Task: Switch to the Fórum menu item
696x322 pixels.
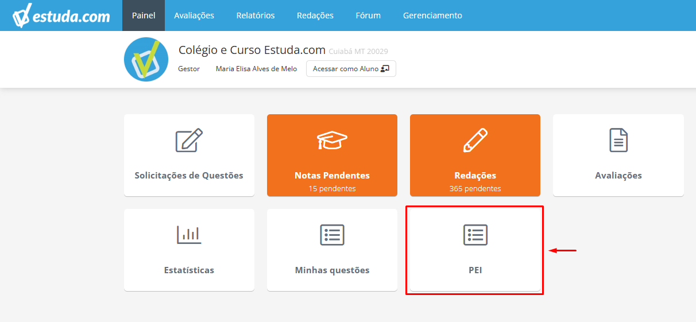Action: pos(368,15)
